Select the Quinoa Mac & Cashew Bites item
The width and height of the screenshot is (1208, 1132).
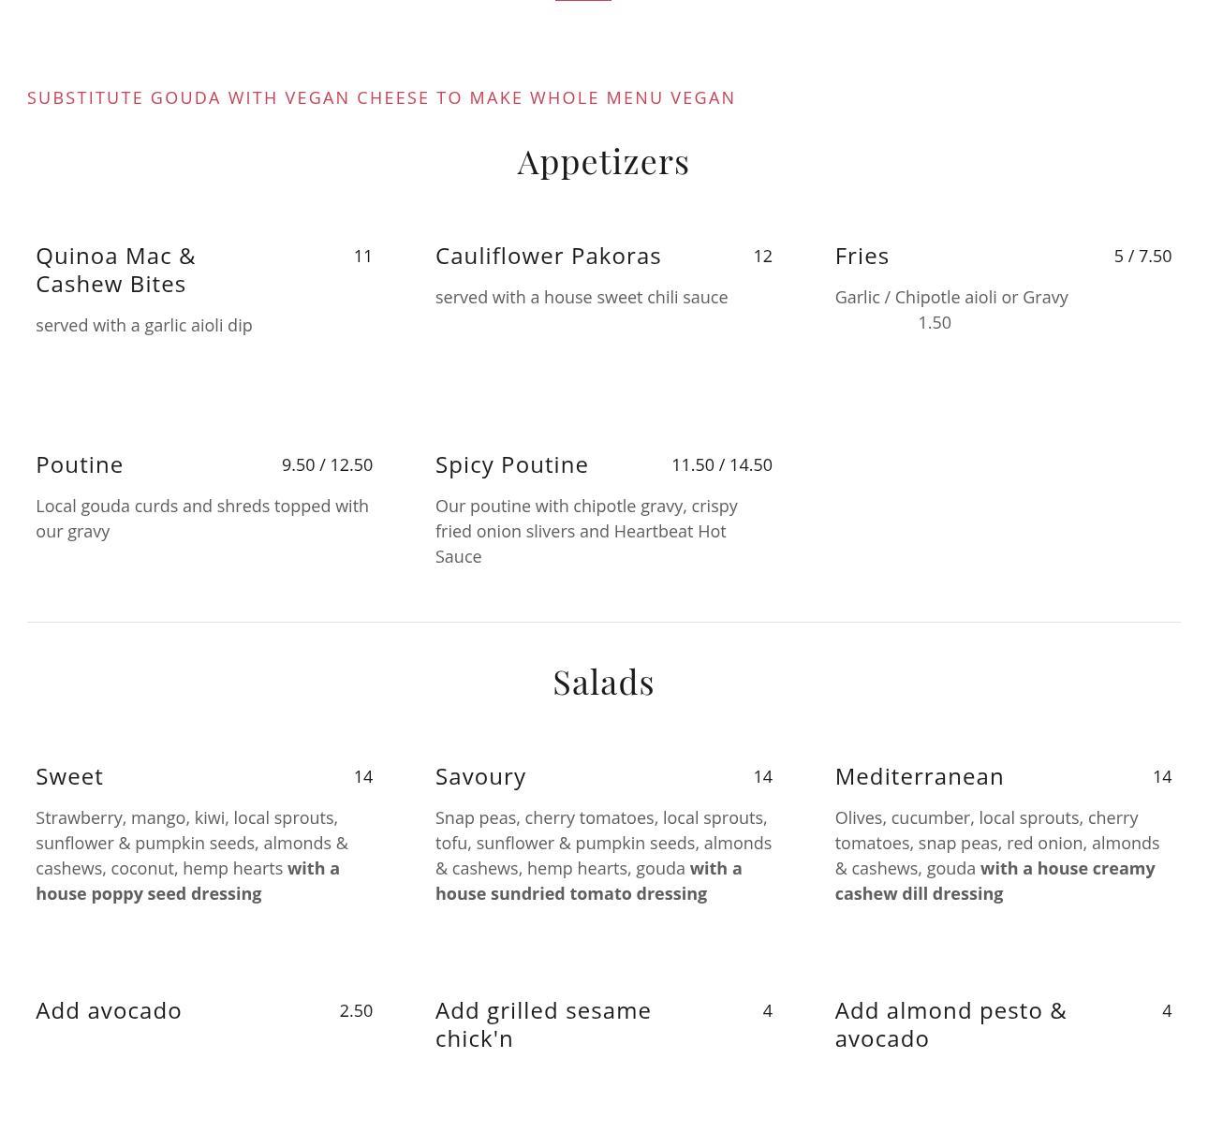coord(116,270)
